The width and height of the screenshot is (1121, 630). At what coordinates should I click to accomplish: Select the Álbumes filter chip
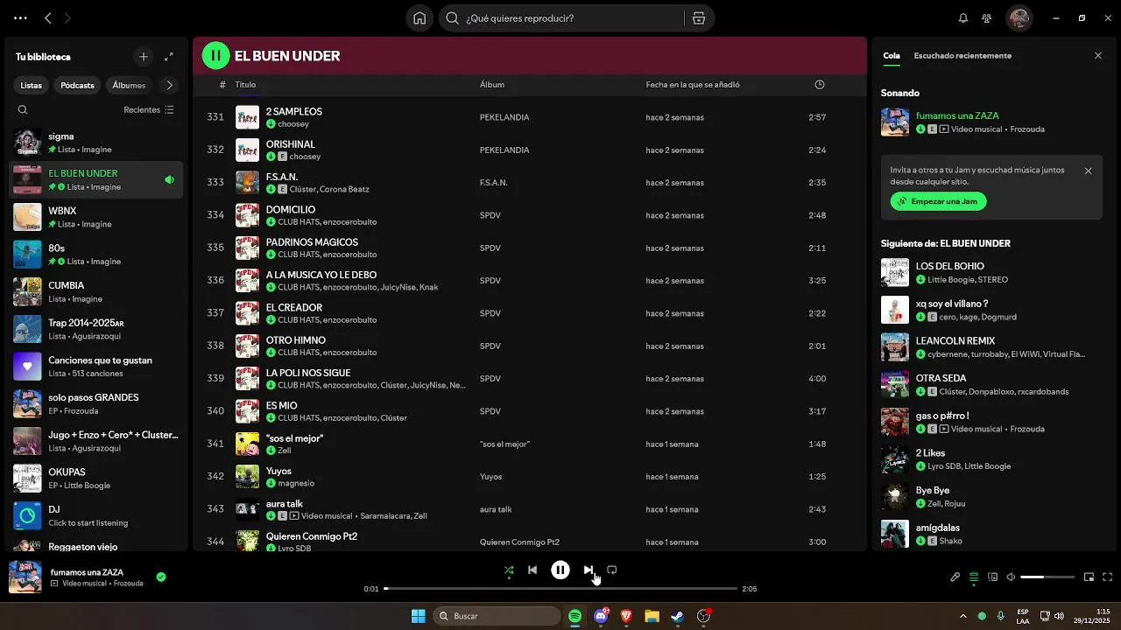(x=129, y=86)
